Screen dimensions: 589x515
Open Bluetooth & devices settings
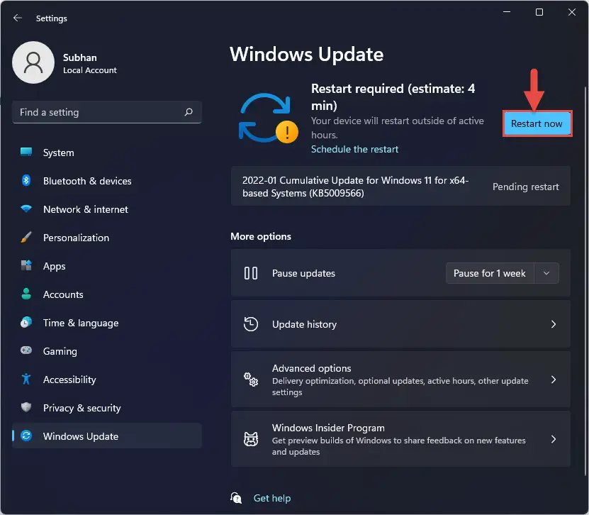tap(107, 181)
